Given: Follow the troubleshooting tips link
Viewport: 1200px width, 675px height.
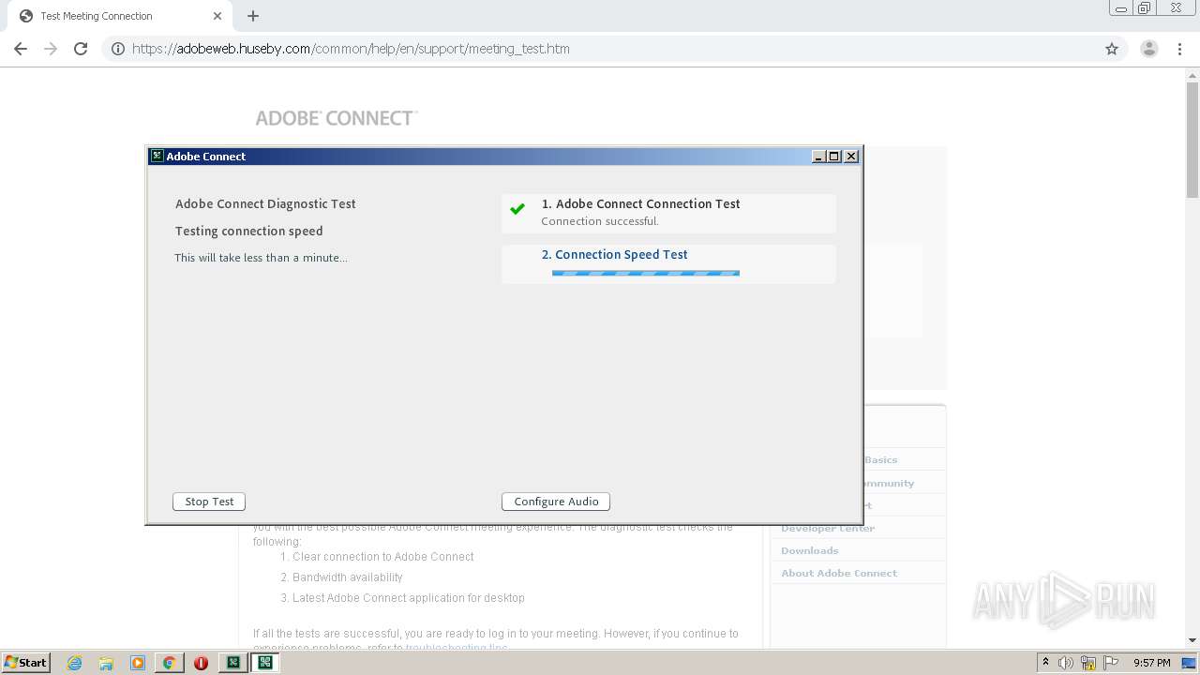Looking at the screenshot, I should (457, 648).
